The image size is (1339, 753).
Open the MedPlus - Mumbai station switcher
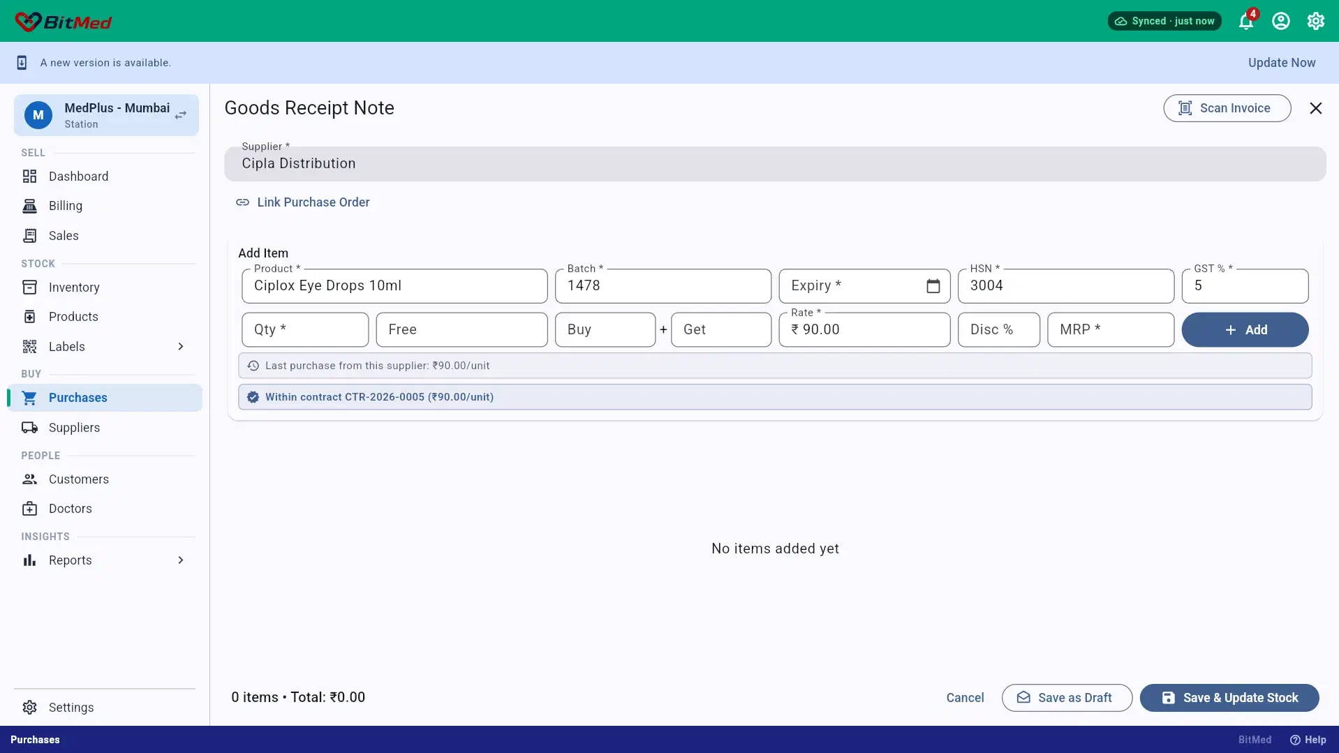coord(106,115)
